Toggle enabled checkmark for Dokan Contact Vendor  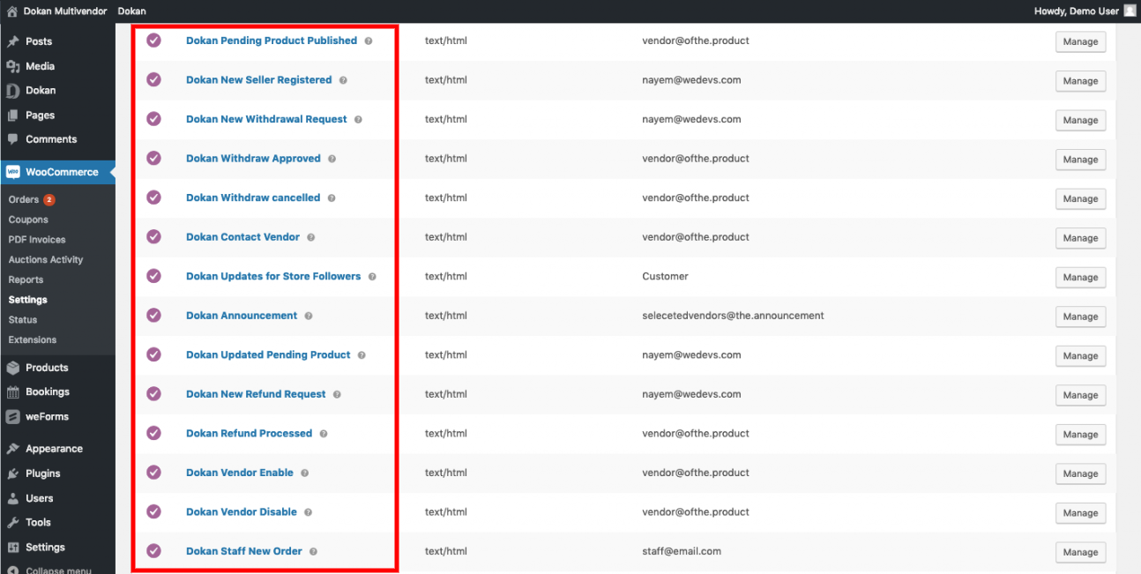click(x=153, y=236)
